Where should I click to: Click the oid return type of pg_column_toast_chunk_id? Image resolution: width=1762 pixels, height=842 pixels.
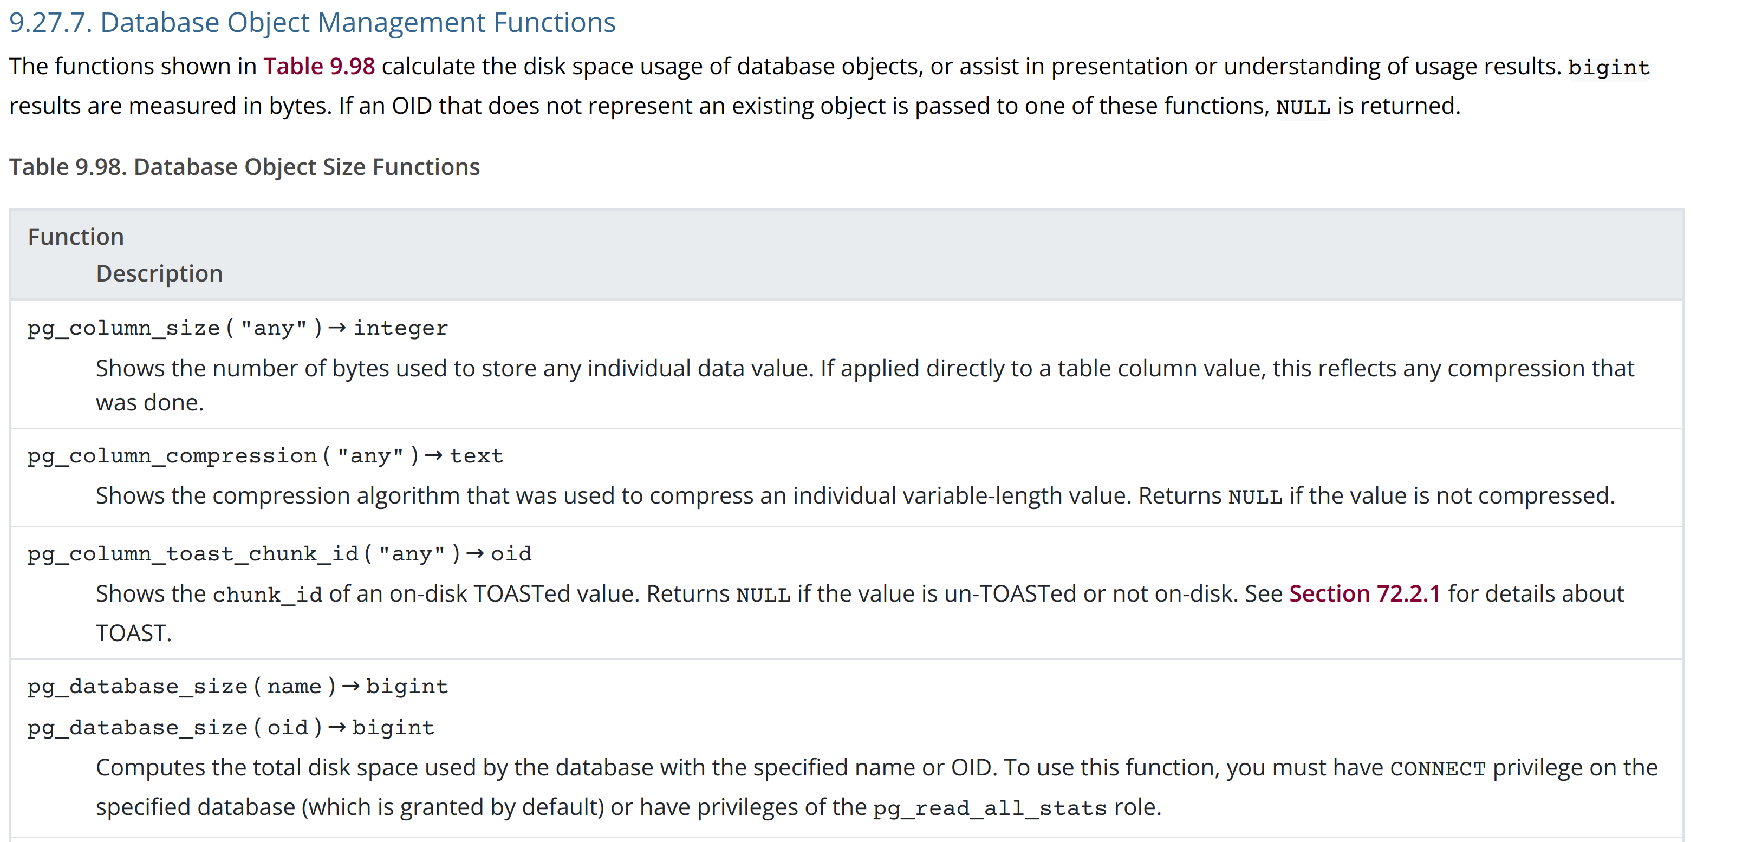click(x=510, y=554)
